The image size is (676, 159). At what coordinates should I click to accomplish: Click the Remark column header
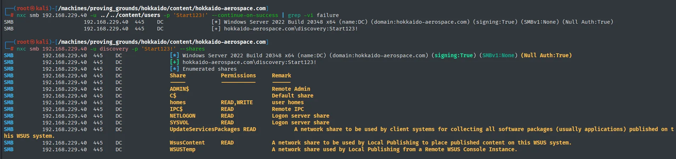point(281,76)
